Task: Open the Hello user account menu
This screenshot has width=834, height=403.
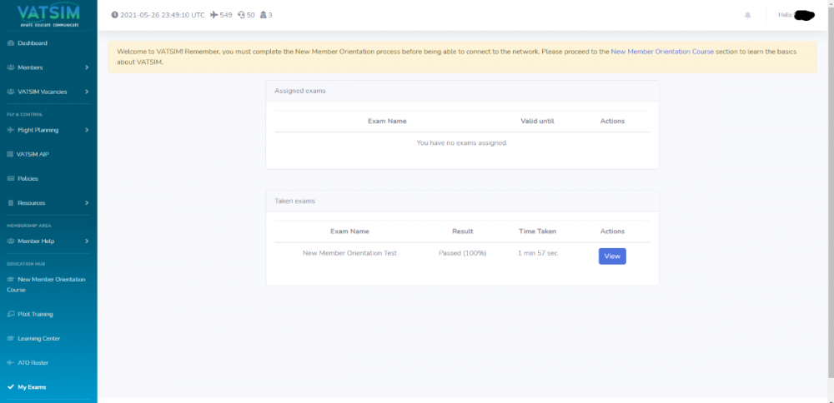Action: coord(792,15)
